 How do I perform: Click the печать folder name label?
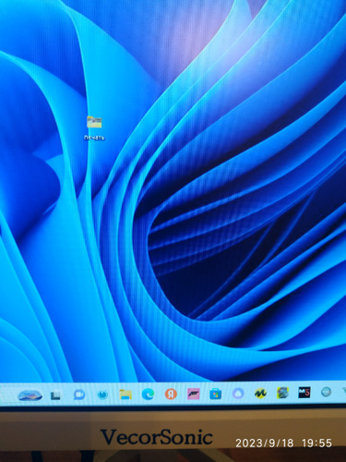(94, 138)
